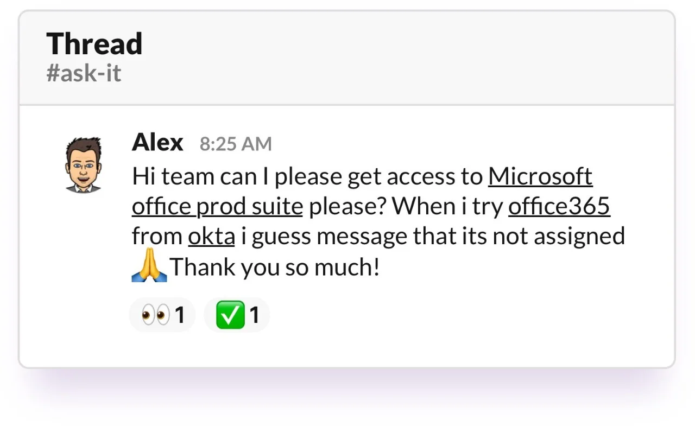The height and width of the screenshot is (426, 695).
Task: Click the Thread header title
Action: 94,44
